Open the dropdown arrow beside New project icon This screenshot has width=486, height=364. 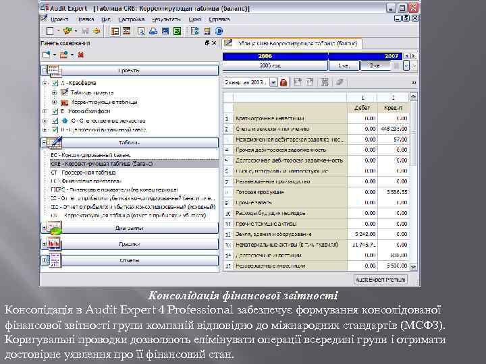(x=58, y=31)
